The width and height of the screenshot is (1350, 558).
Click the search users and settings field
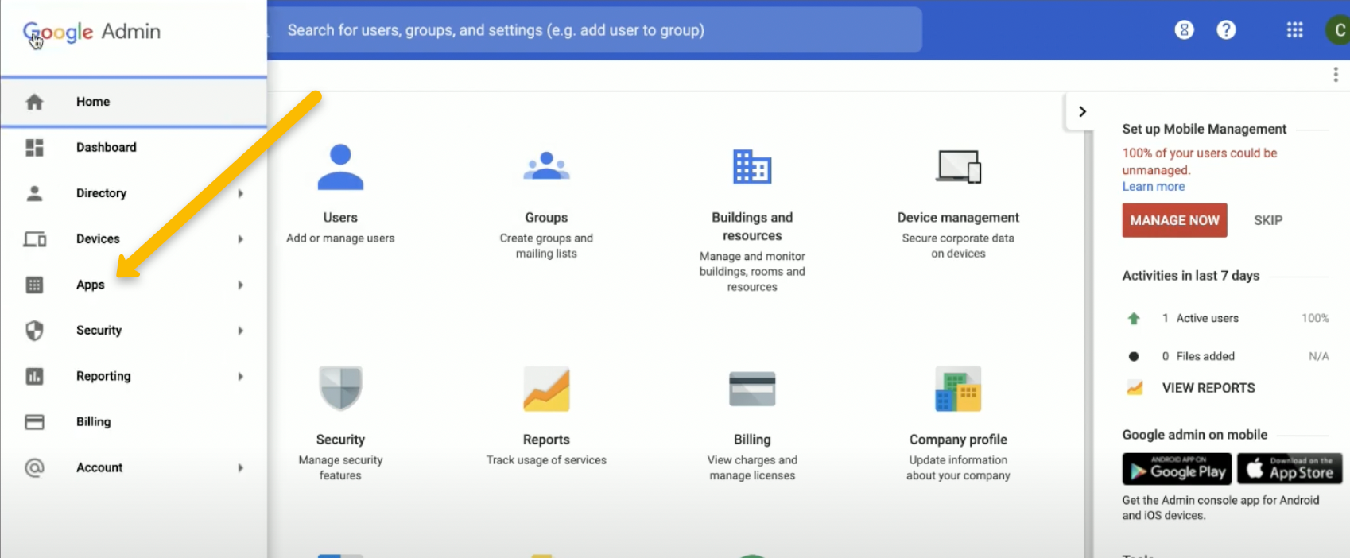[x=595, y=30]
